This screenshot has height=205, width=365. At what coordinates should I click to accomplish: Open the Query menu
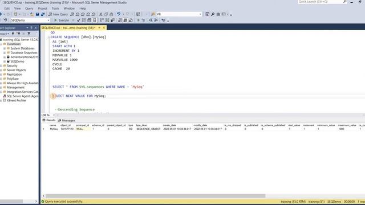pos(29,9)
